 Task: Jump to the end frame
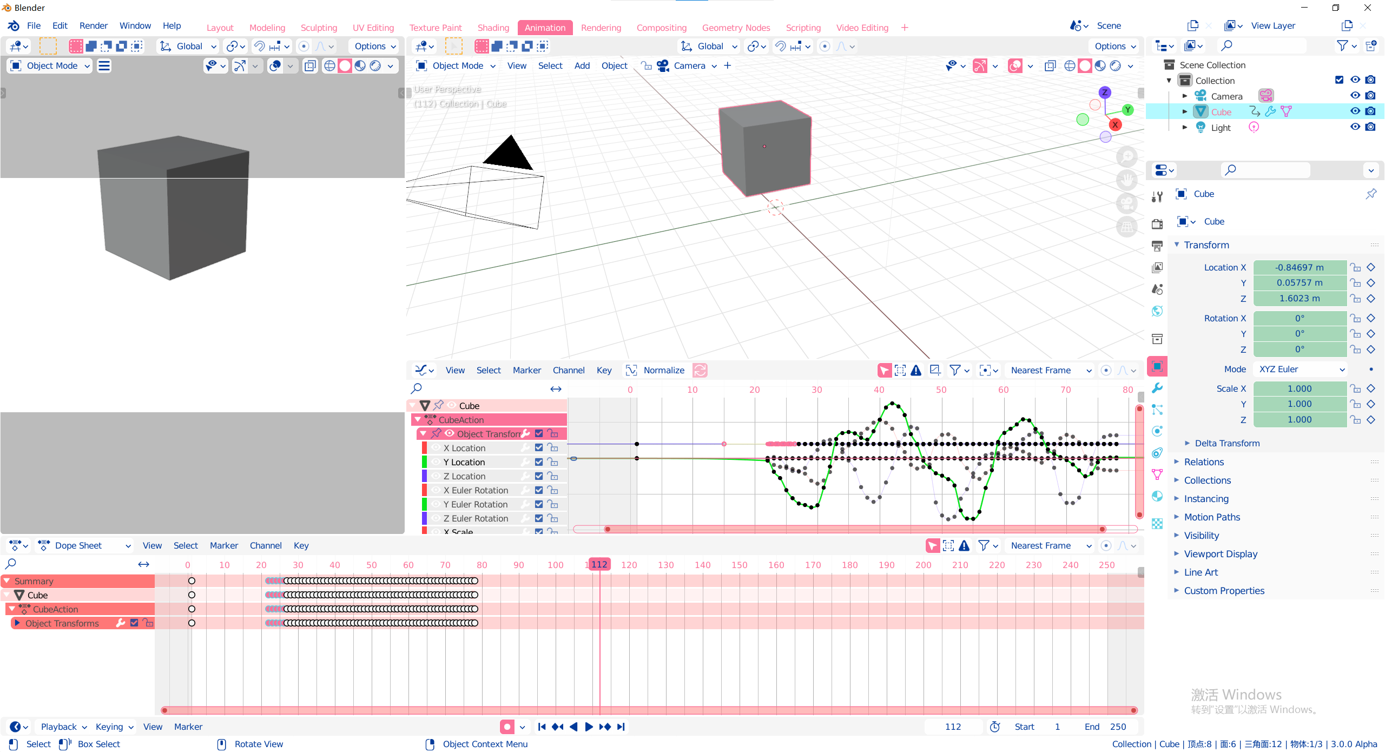(x=621, y=727)
